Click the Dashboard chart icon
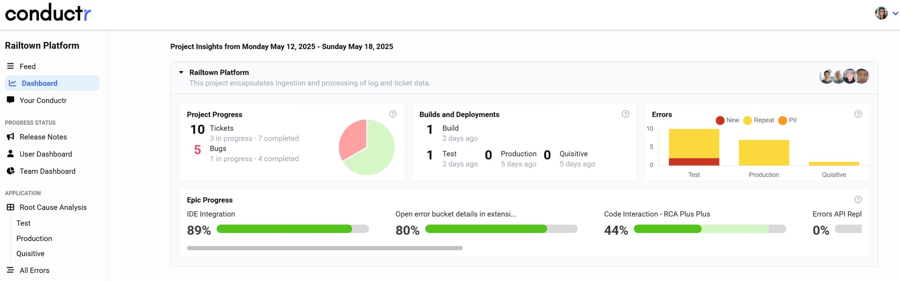The height and width of the screenshot is (281, 900). click(x=13, y=83)
